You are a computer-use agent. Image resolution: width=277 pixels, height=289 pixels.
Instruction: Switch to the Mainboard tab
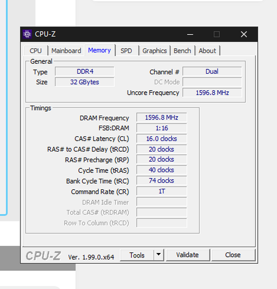(66, 51)
